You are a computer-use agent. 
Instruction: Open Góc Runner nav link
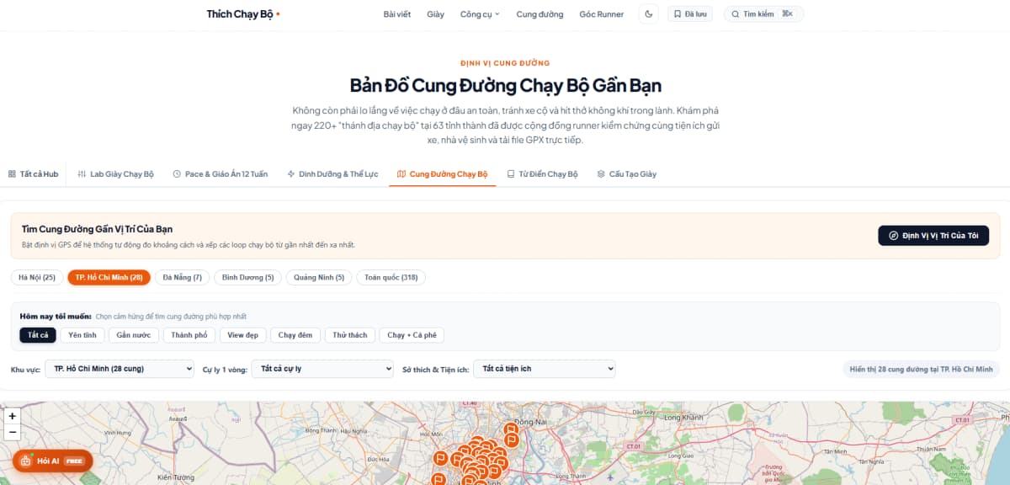[602, 14]
